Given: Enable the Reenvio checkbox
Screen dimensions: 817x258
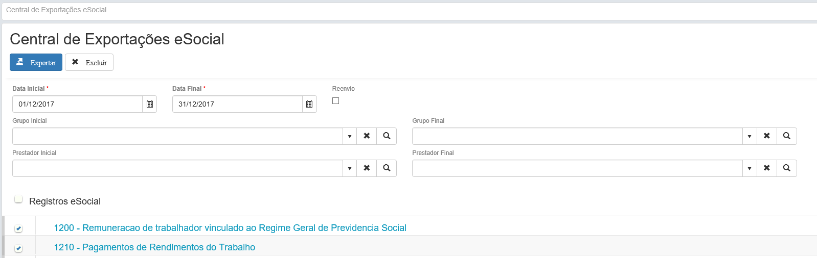Looking at the screenshot, I should click(x=335, y=101).
